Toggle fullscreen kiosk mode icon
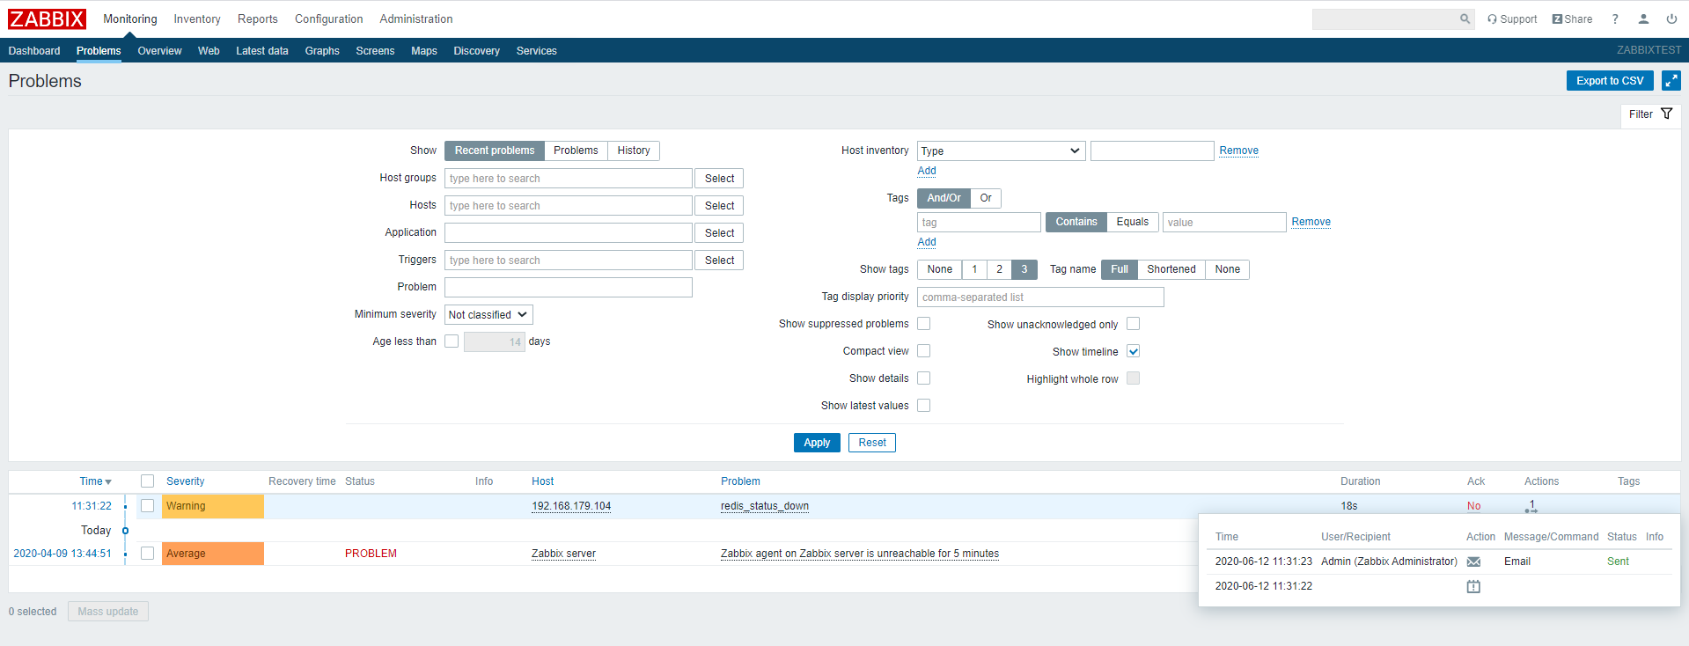This screenshot has width=1689, height=646. (1671, 81)
